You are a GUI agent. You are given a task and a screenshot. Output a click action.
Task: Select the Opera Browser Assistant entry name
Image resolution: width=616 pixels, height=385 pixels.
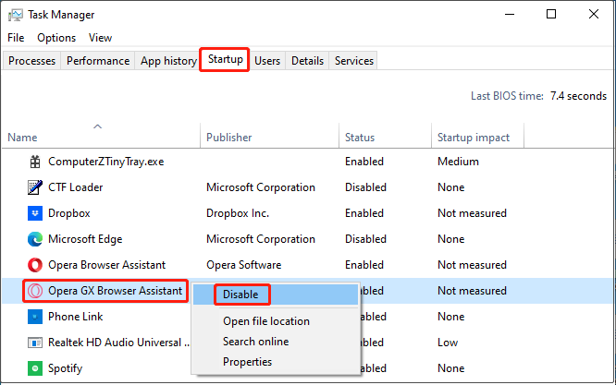[x=107, y=265]
